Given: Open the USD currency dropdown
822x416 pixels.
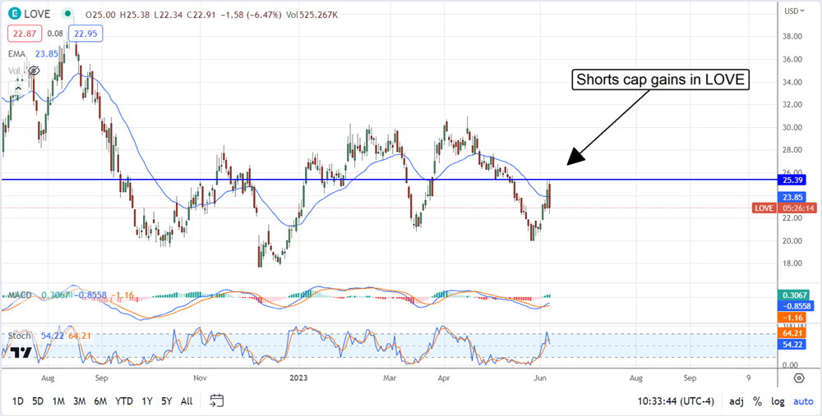Looking at the screenshot, I should [x=794, y=11].
